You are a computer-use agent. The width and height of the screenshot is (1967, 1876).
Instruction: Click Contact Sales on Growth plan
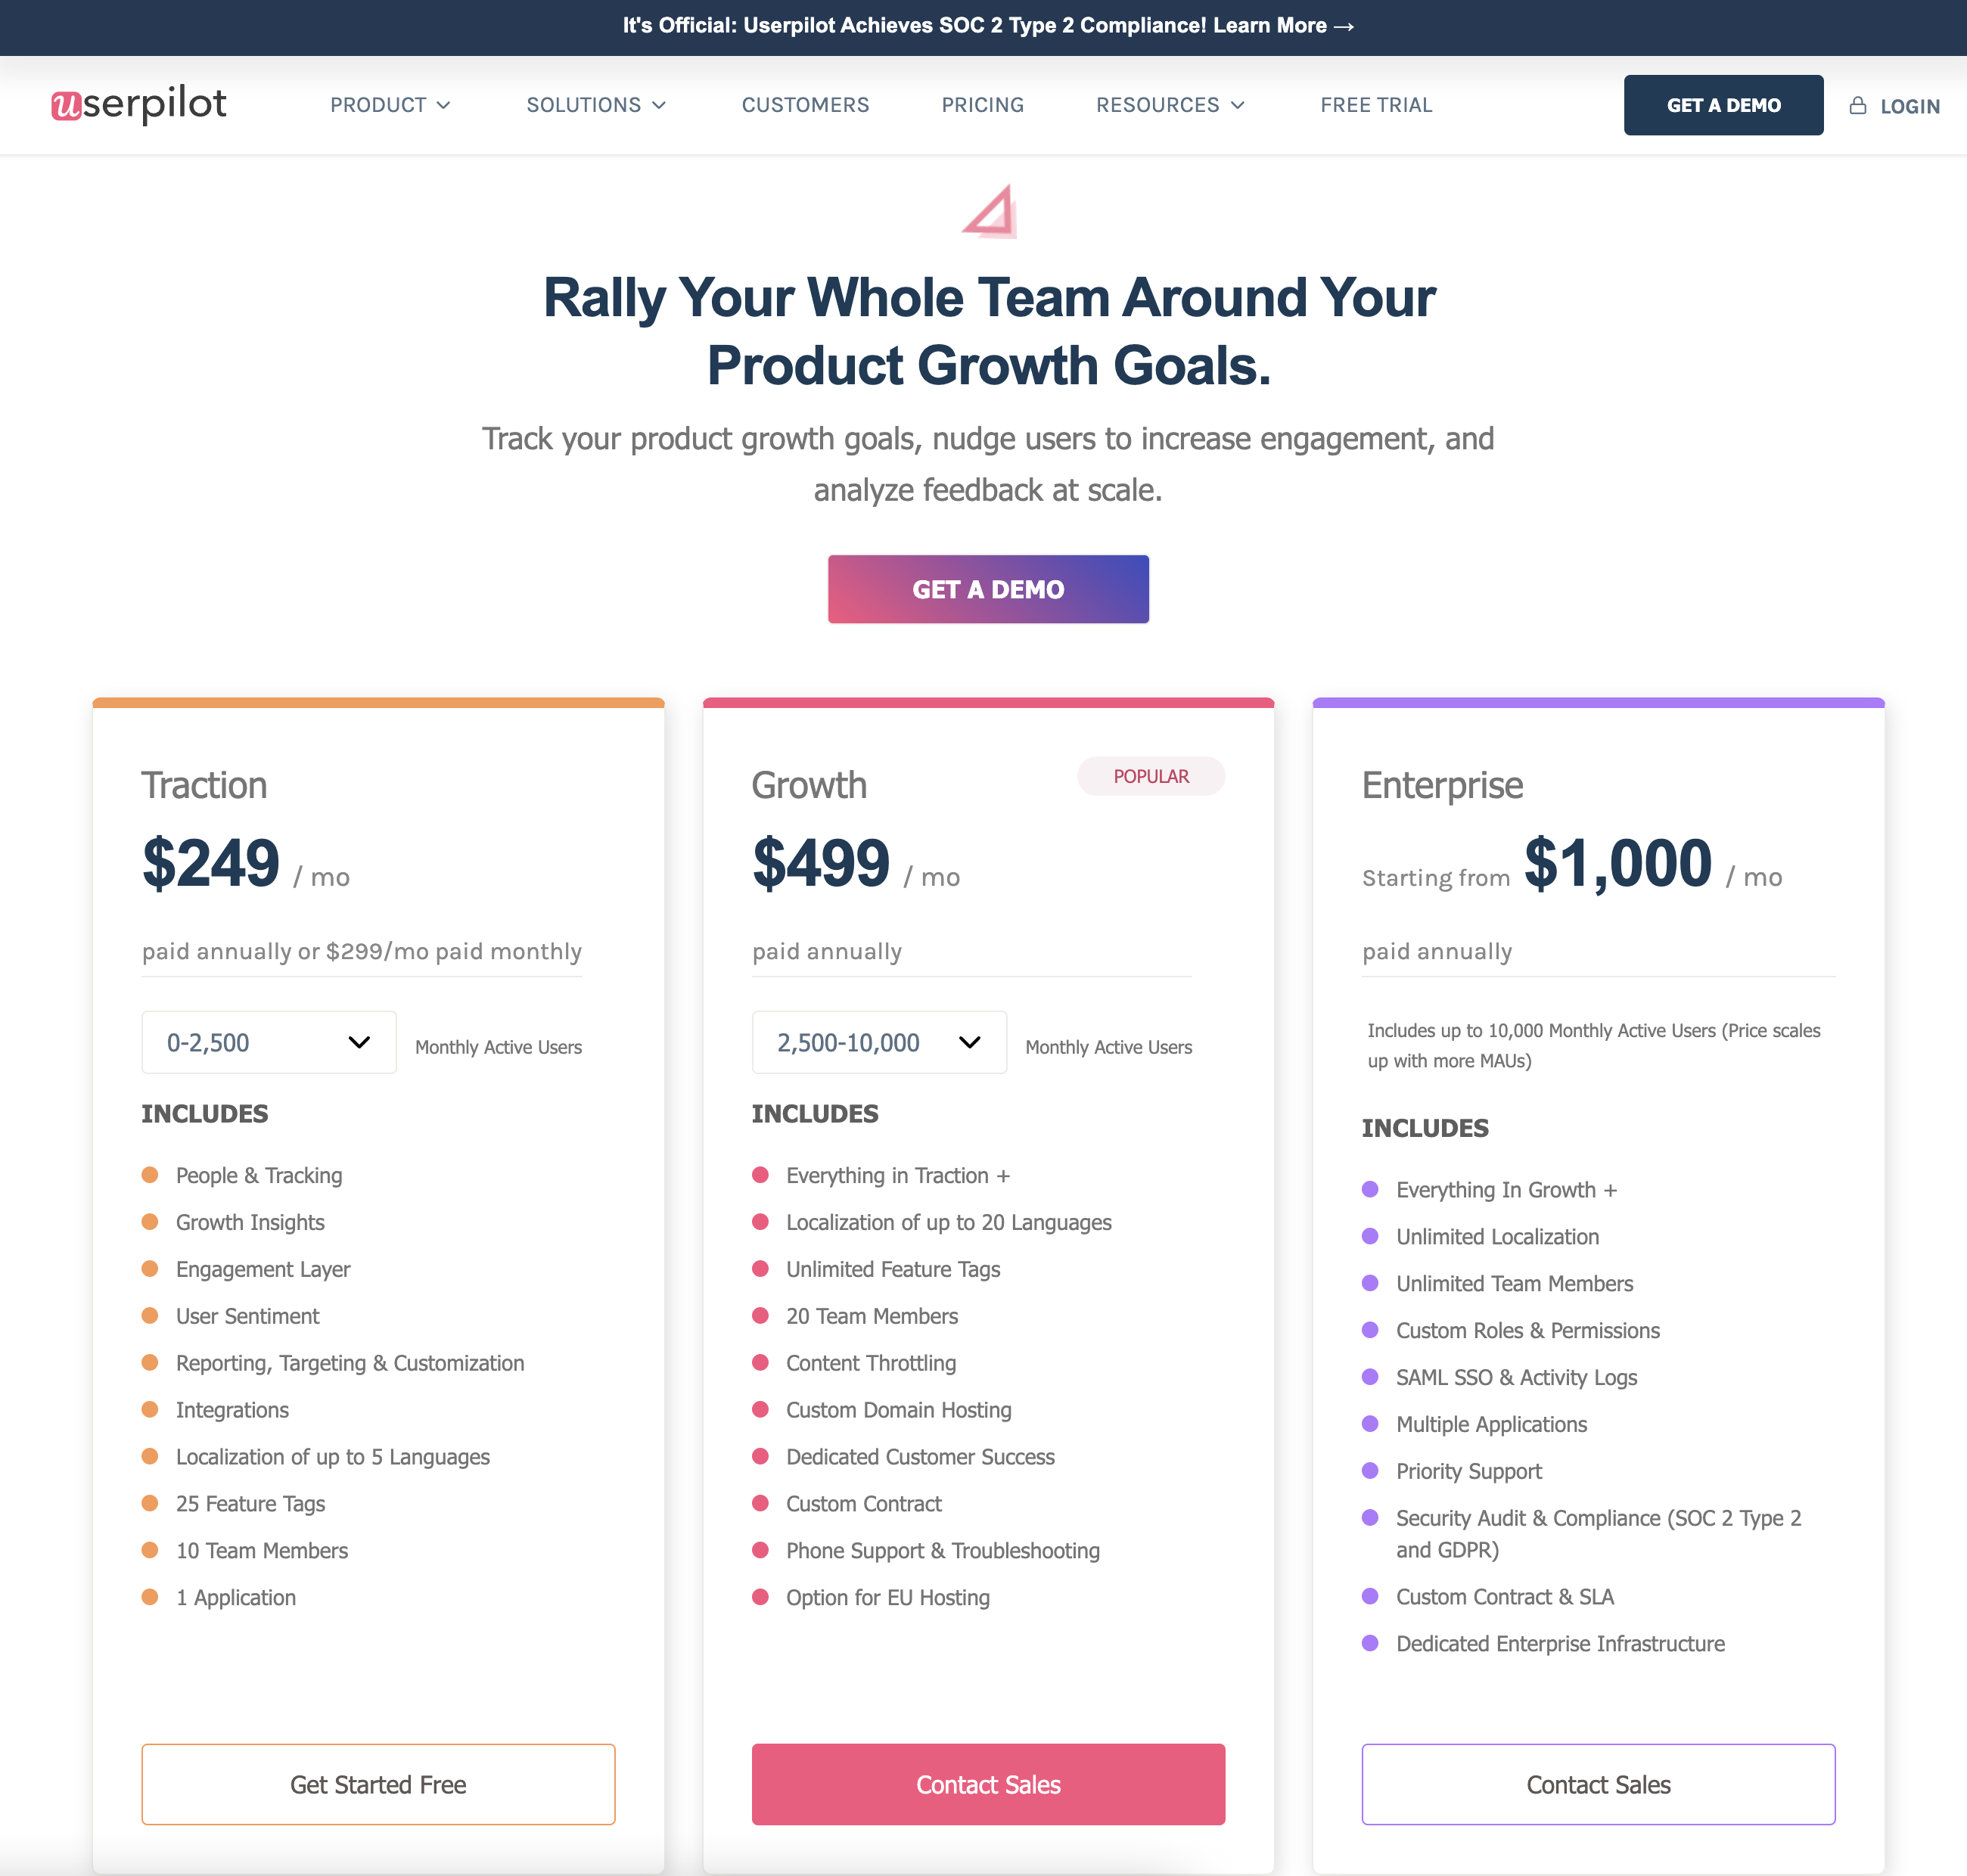(x=987, y=1784)
